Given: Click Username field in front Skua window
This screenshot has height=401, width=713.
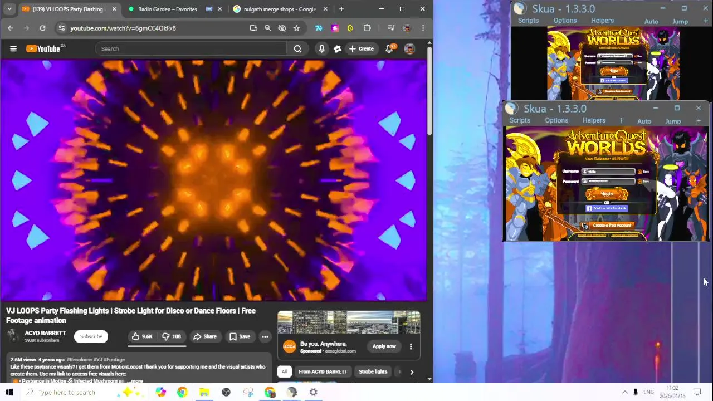Looking at the screenshot, I should pyautogui.click(x=608, y=172).
